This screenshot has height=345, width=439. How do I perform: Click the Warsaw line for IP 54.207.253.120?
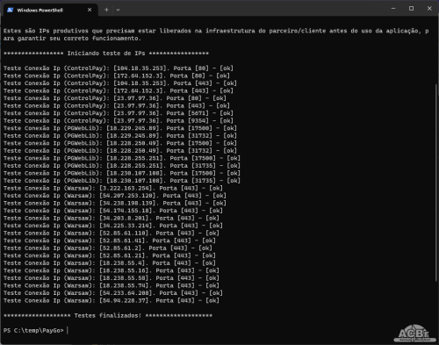pos(115,196)
